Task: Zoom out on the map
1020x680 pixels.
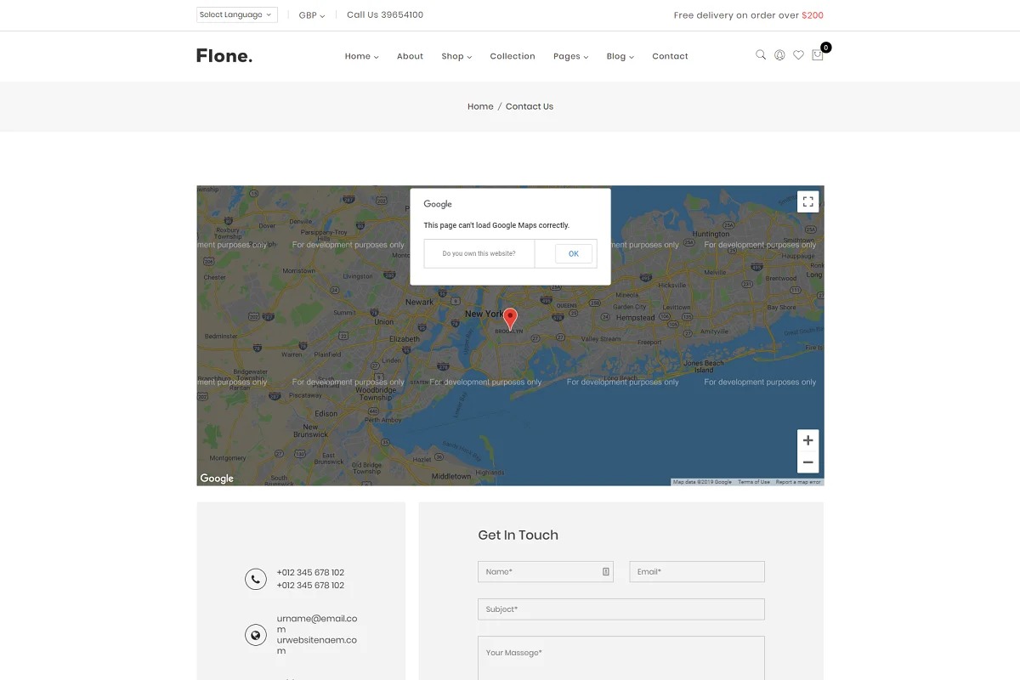Action: tap(808, 462)
